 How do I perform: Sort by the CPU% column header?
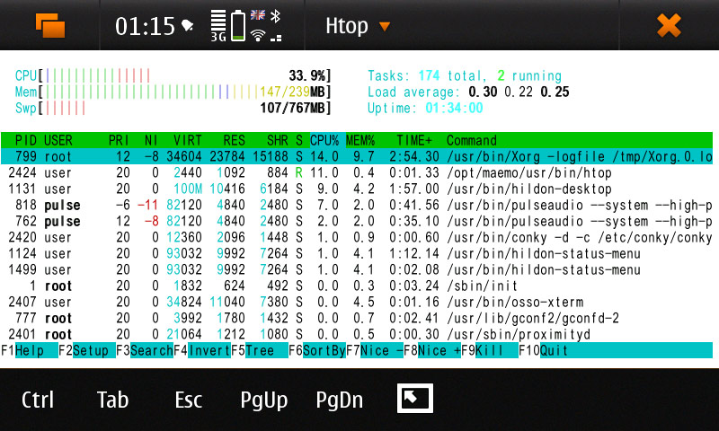click(x=324, y=141)
